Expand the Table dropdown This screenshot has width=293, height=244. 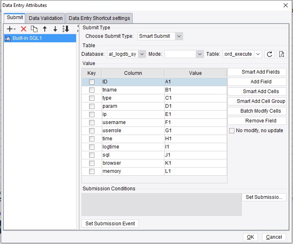click(x=258, y=54)
